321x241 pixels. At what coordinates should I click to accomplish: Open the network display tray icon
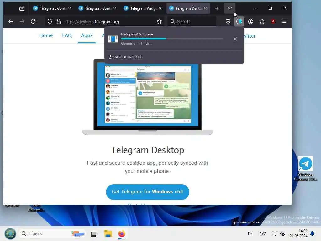[x=274, y=233]
